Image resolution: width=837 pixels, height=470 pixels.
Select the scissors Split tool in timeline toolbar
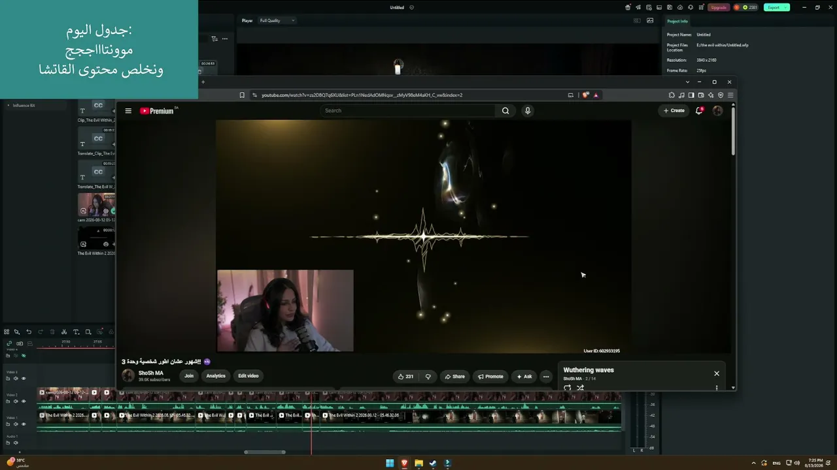(x=64, y=332)
